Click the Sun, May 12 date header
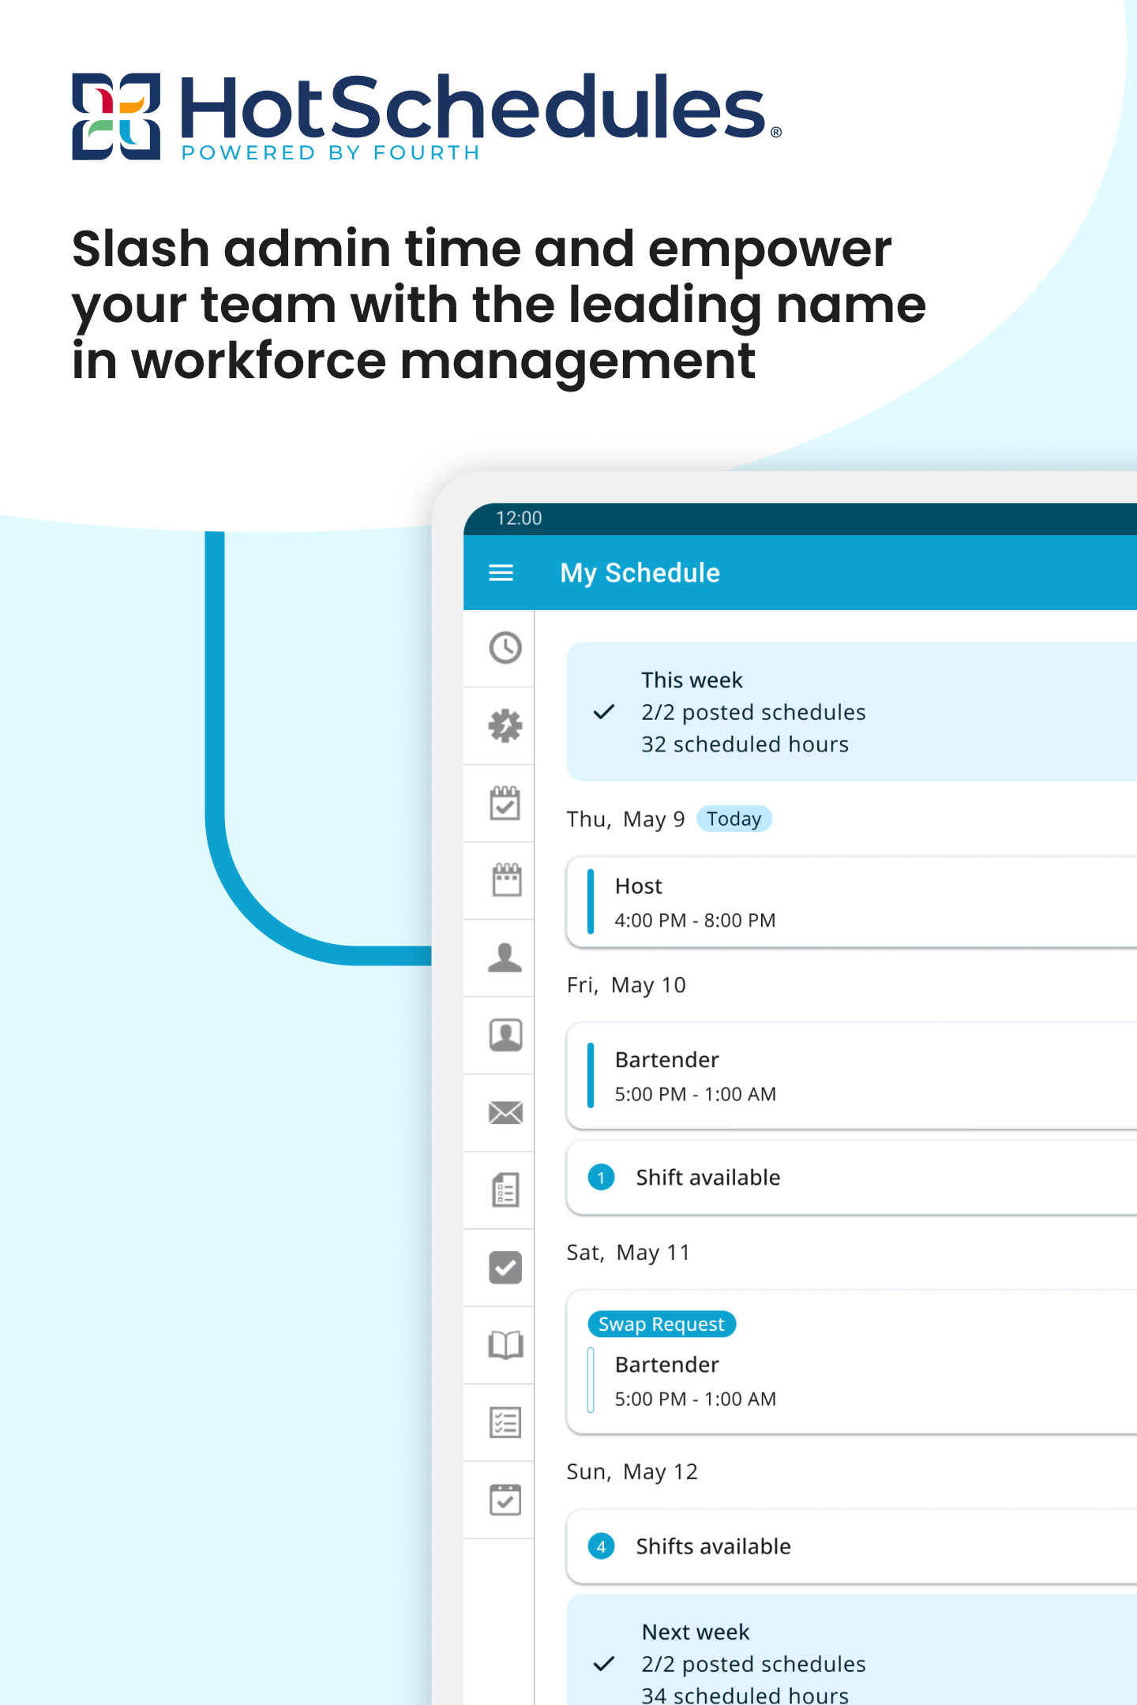The height and width of the screenshot is (1705, 1137). 632,1472
